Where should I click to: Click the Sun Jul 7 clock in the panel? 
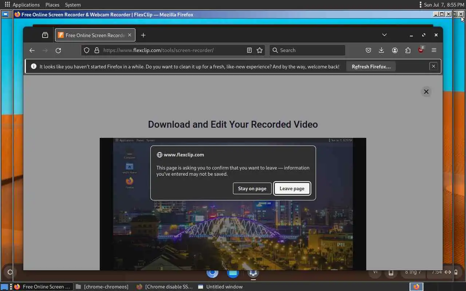pos(444,5)
